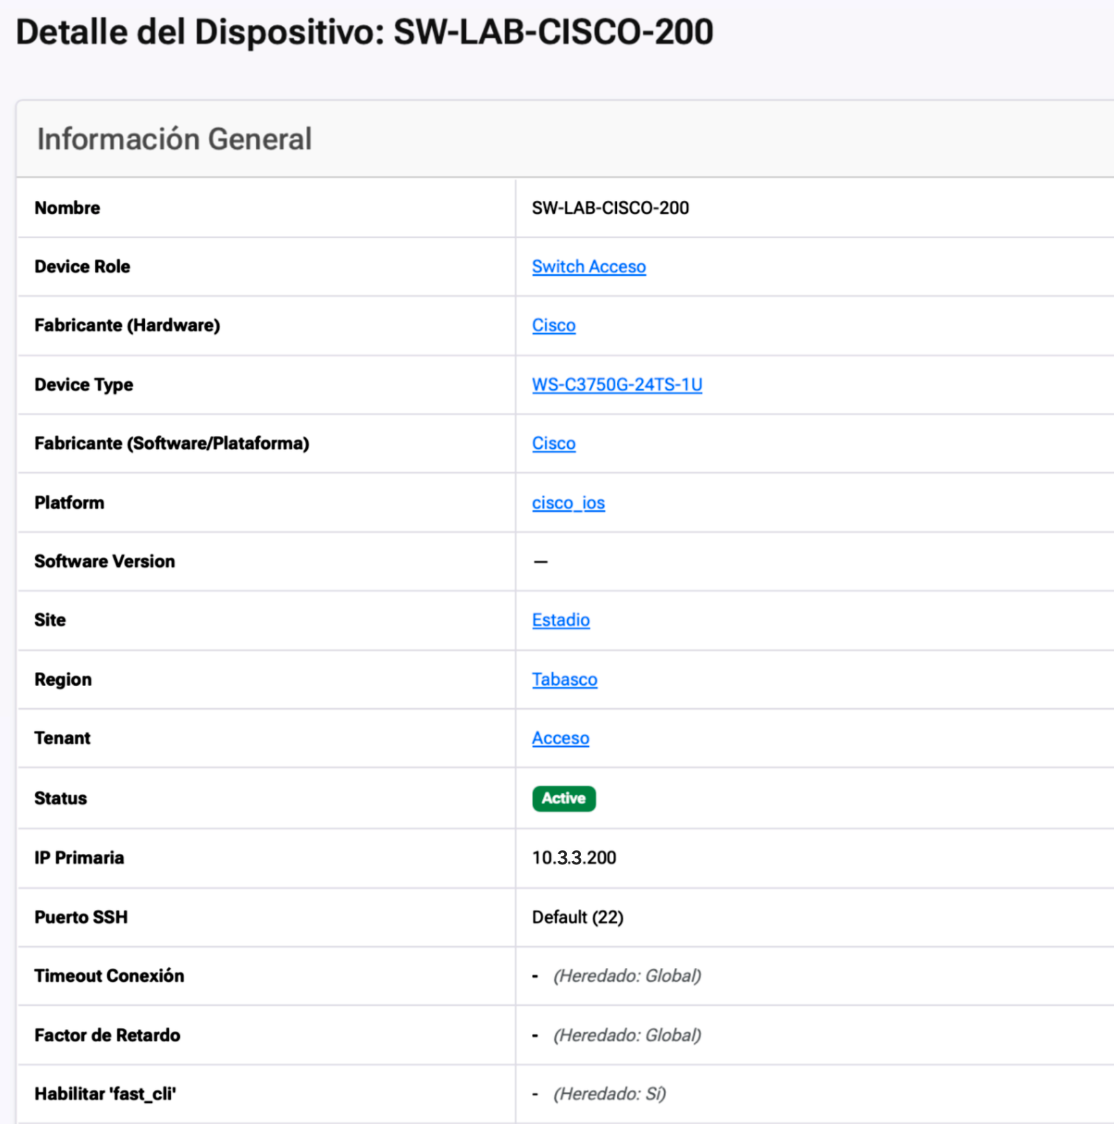Viewport: 1114px width, 1124px height.
Task: Click the fast_cli inherited Sí value
Action: click(609, 1094)
